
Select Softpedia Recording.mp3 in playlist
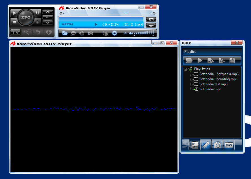(x=218, y=79)
